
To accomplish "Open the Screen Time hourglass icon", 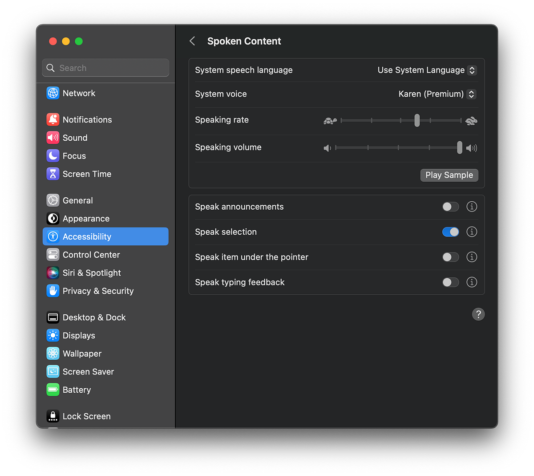I will click(x=53, y=174).
